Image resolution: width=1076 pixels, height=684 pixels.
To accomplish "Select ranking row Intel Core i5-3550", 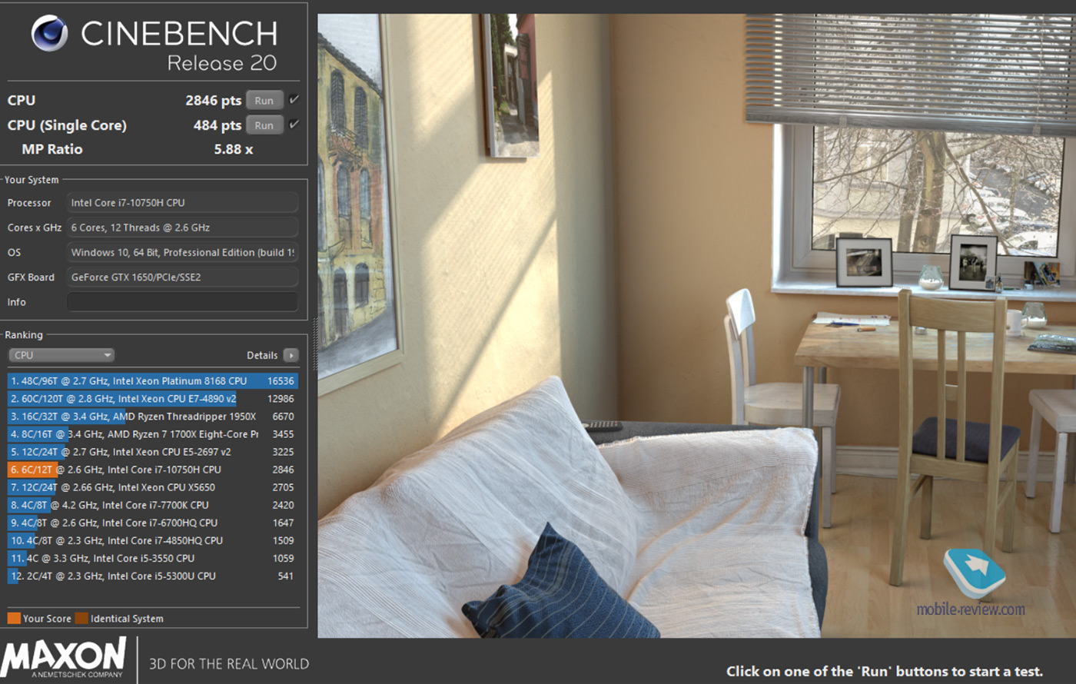I will [152, 558].
